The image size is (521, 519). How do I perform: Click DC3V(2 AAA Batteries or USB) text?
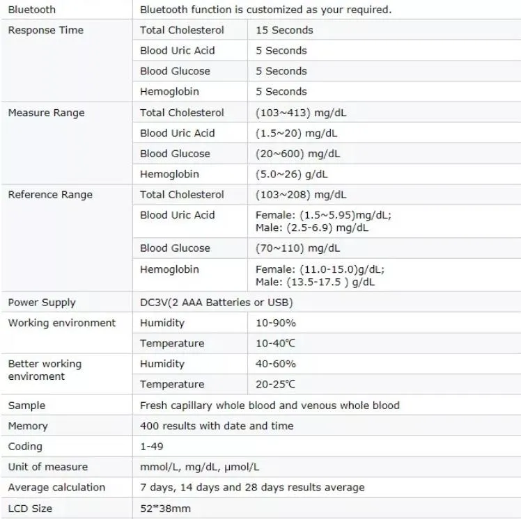[x=217, y=303]
